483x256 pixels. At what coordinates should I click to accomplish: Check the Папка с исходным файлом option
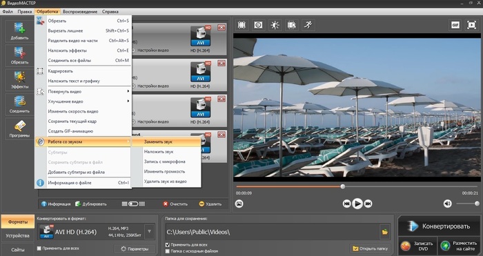tap(168, 251)
